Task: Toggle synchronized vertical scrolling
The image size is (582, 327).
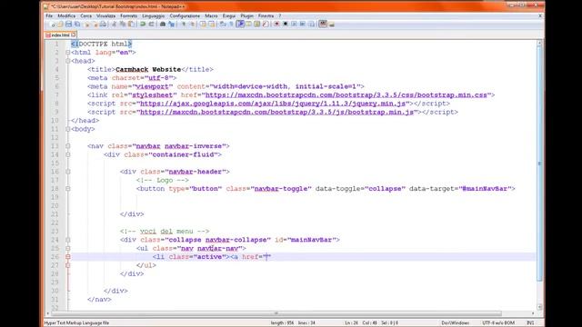Action: click(203, 25)
